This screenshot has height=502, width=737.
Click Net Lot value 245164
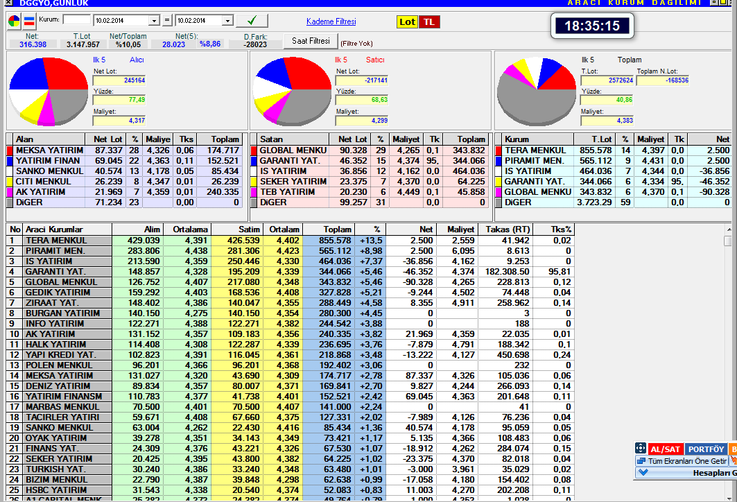119,80
